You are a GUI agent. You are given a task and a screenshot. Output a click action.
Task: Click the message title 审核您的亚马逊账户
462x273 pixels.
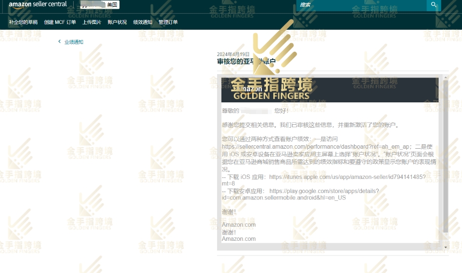coord(246,61)
